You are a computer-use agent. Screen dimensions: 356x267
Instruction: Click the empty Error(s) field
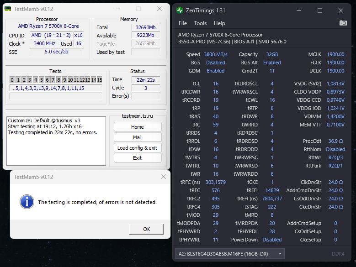145,96
